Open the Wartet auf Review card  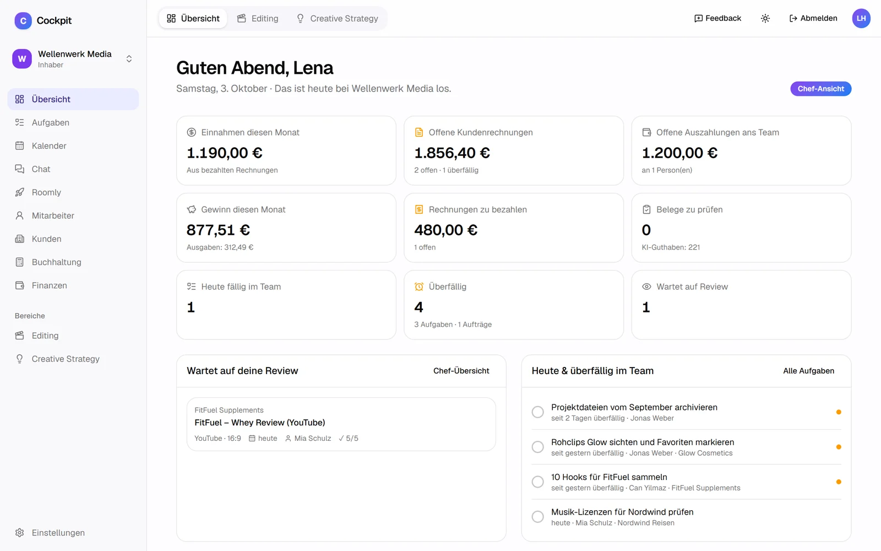(741, 305)
